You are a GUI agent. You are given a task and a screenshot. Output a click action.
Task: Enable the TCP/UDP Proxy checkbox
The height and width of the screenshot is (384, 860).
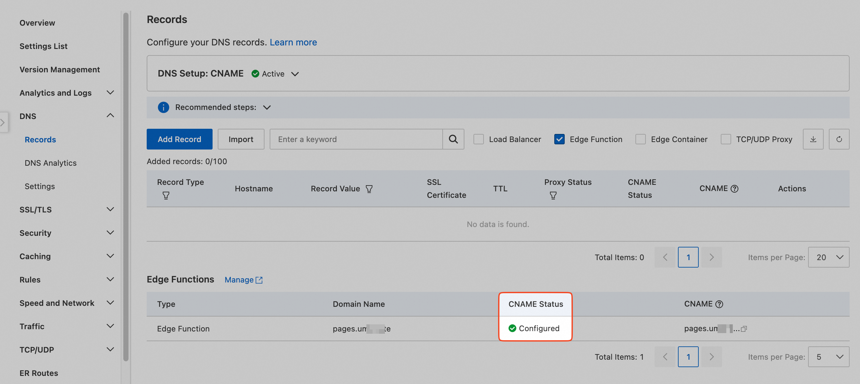725,139
